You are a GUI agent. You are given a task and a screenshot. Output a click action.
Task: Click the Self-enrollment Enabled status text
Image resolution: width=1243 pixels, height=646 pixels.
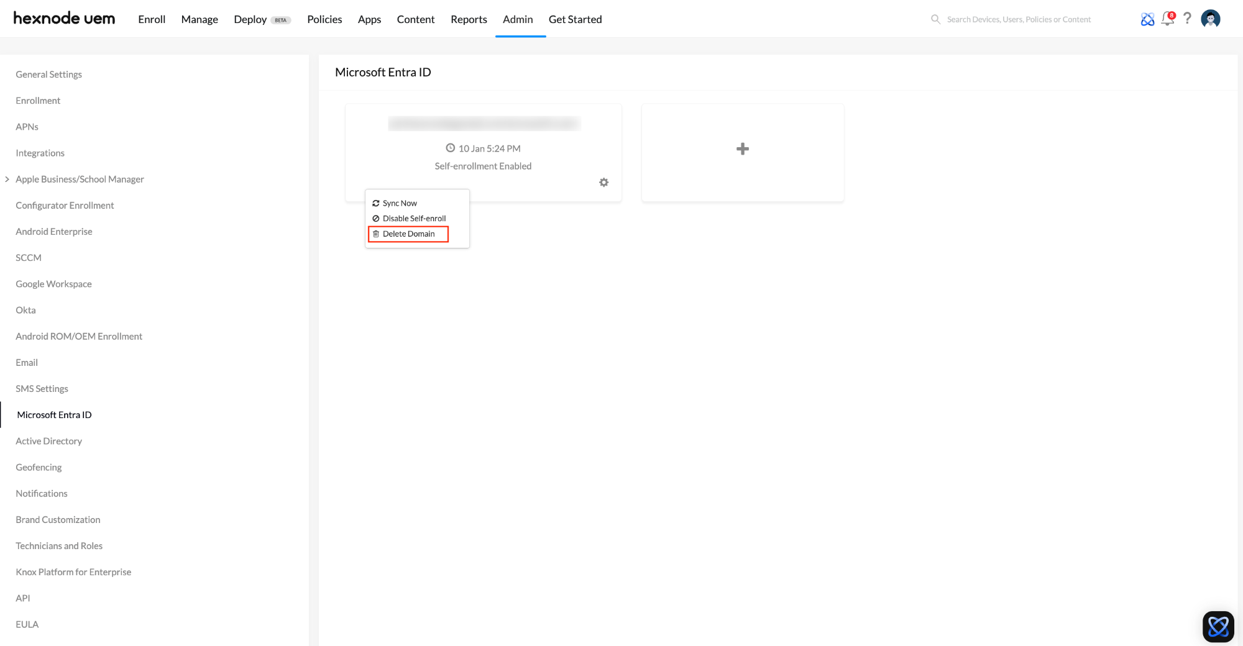point(483,166)
